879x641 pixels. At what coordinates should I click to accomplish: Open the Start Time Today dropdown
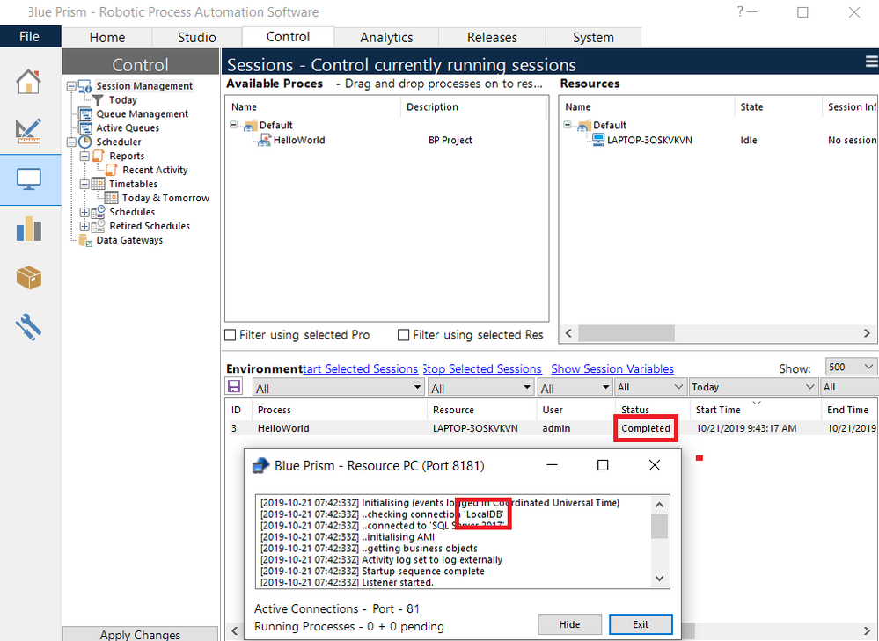[x=753, y=387]
